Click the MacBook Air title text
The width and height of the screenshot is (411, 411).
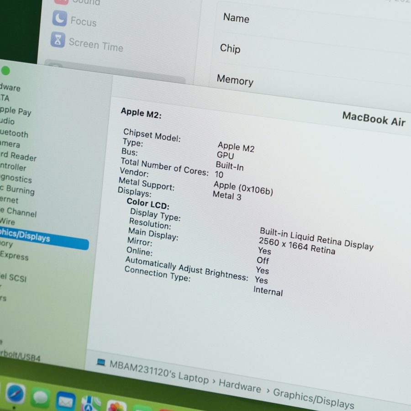coord(374,119)
